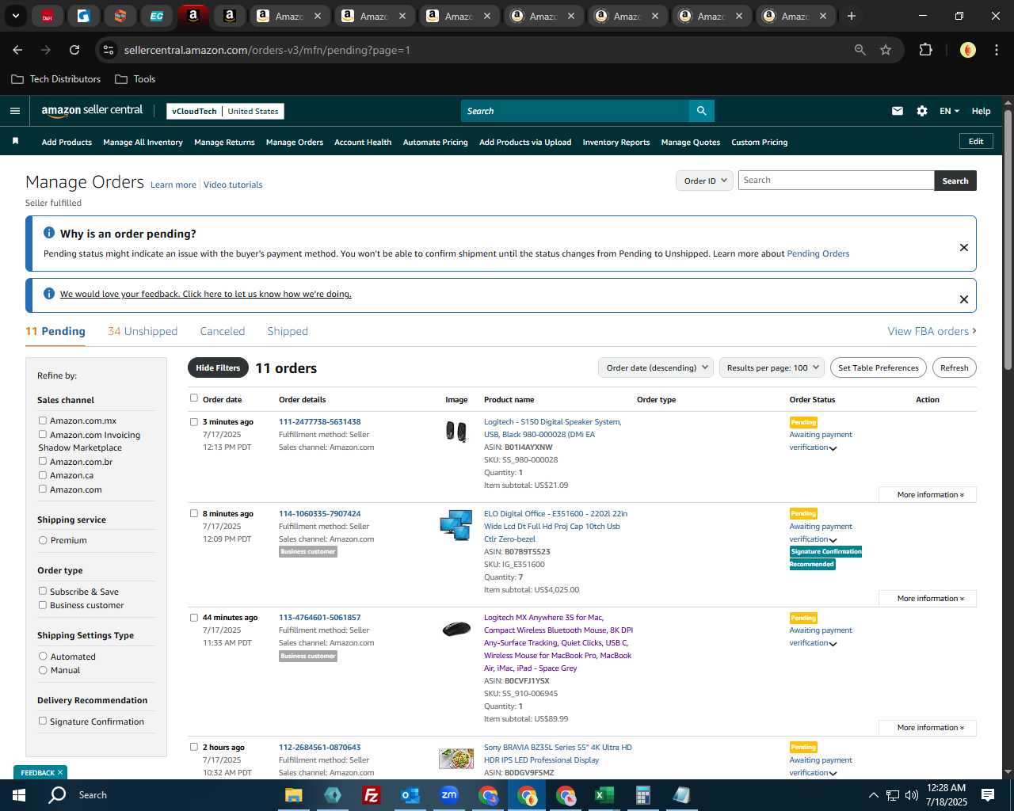The height and width of the screenshot is (811, 1014).
Task: Click the Windows Start button
Action: coord(19,795)
